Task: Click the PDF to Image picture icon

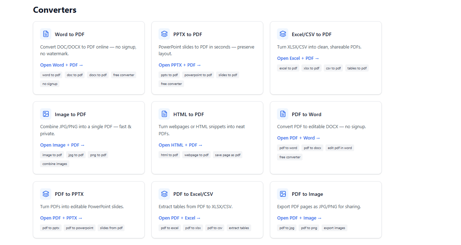Action: tap(283, 194)
